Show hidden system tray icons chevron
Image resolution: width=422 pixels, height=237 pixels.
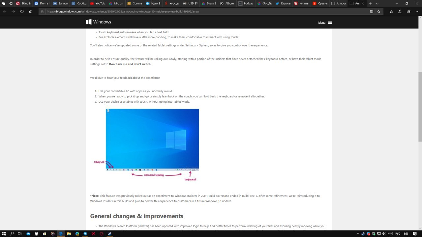tap(358, 234)
